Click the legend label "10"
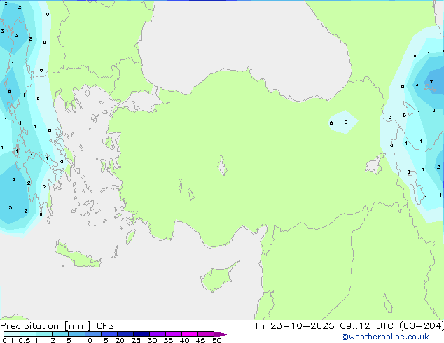This screenshot has height=343, width=444. 88,340
